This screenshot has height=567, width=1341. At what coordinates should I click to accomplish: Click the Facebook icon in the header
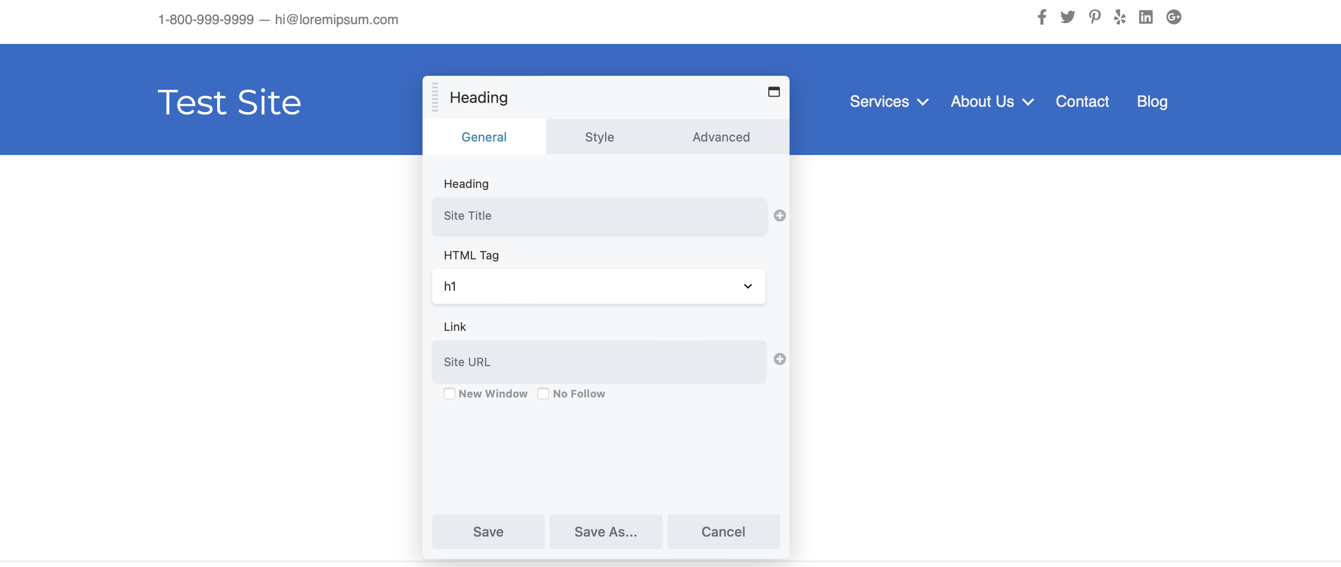coord(1042,17)
